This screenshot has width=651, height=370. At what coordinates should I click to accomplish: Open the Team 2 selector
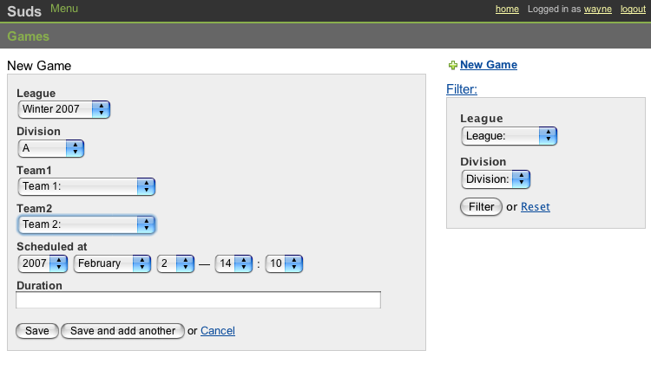86,224
